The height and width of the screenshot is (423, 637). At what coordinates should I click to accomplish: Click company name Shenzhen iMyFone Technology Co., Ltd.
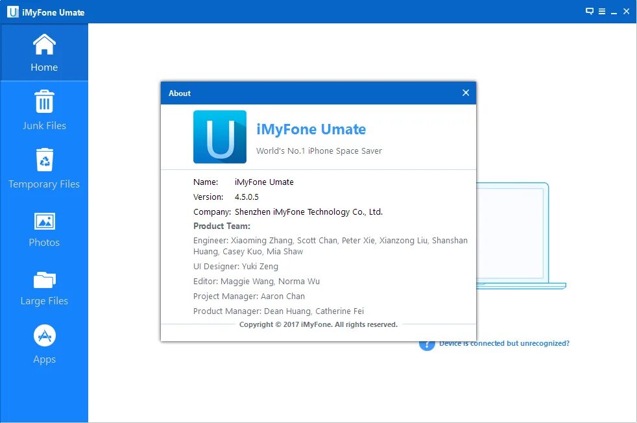pos(309,212)
